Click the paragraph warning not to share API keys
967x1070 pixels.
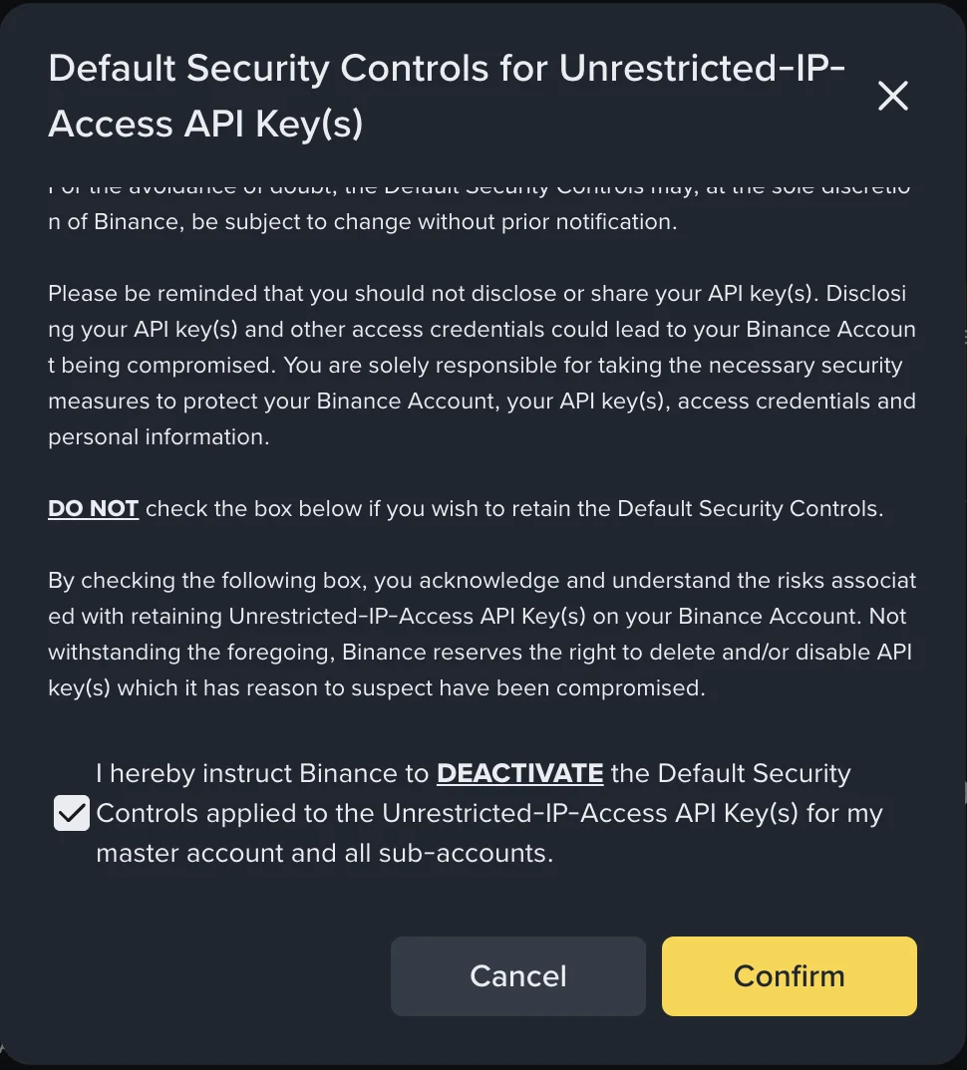coord(479,365)
